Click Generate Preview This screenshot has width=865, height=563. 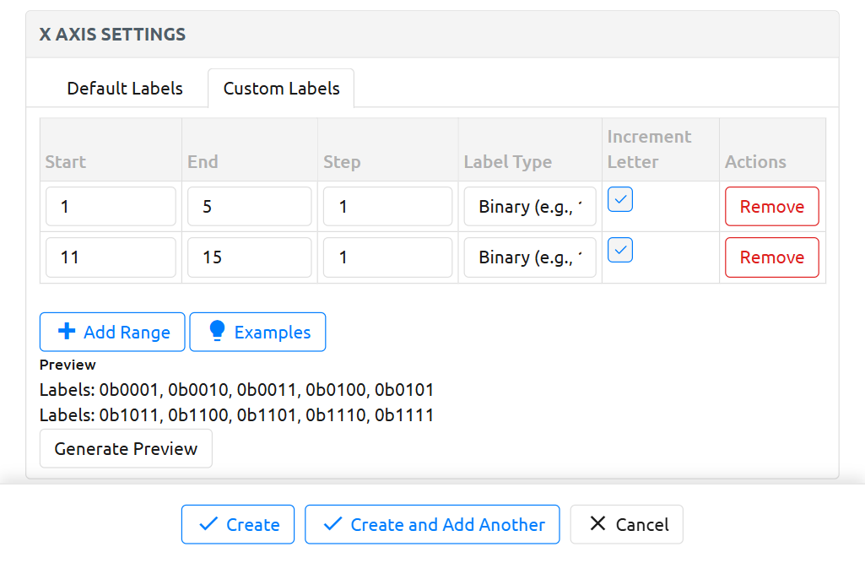coord(125,448)
